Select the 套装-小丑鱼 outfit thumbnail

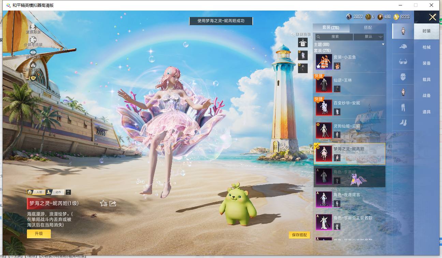click(324, 62)
